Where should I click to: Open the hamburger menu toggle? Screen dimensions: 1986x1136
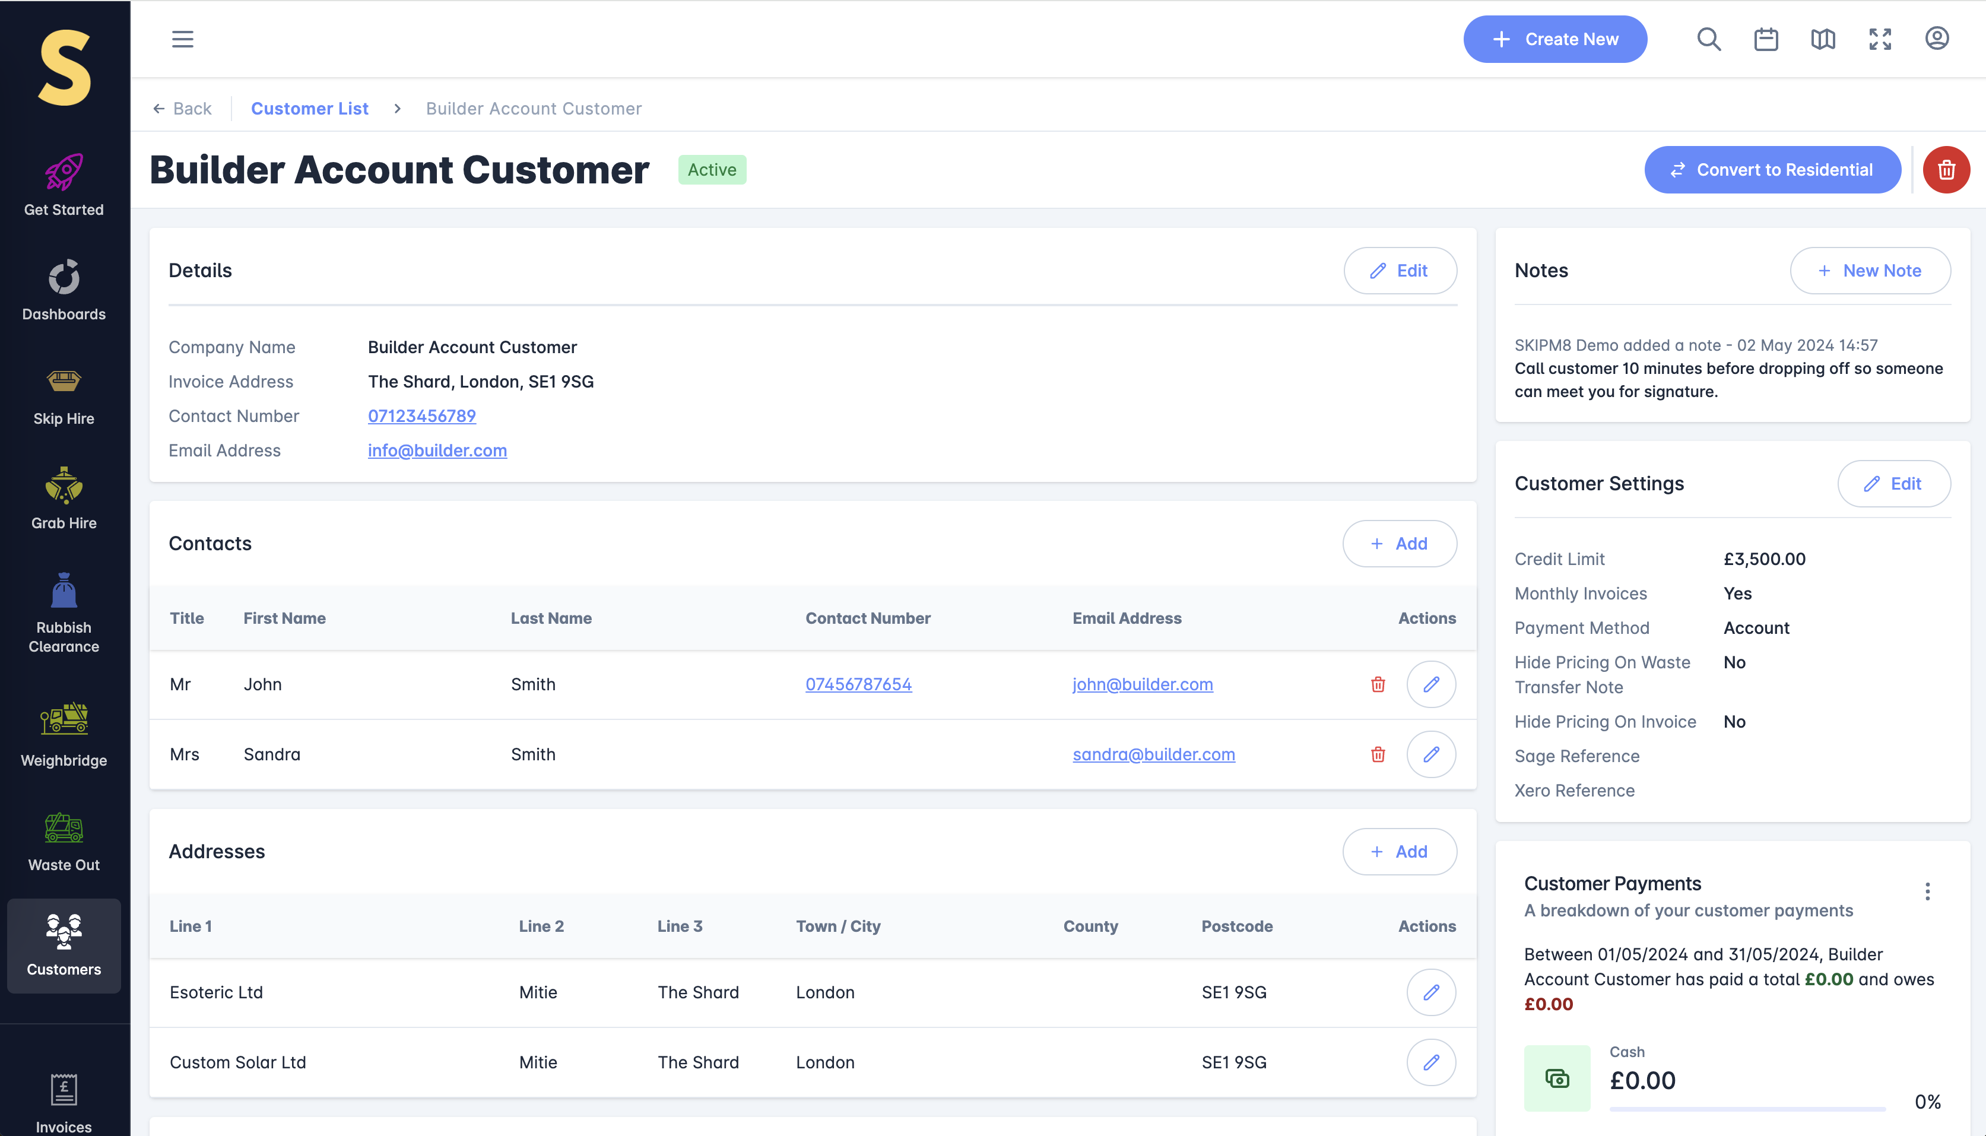[x=183, y=39]
